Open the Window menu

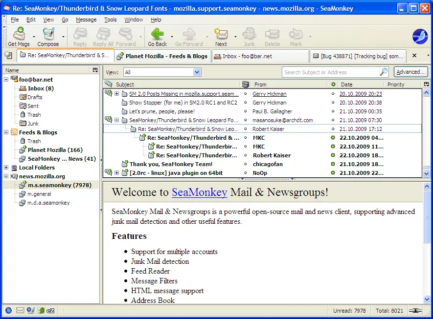[134, 20]
